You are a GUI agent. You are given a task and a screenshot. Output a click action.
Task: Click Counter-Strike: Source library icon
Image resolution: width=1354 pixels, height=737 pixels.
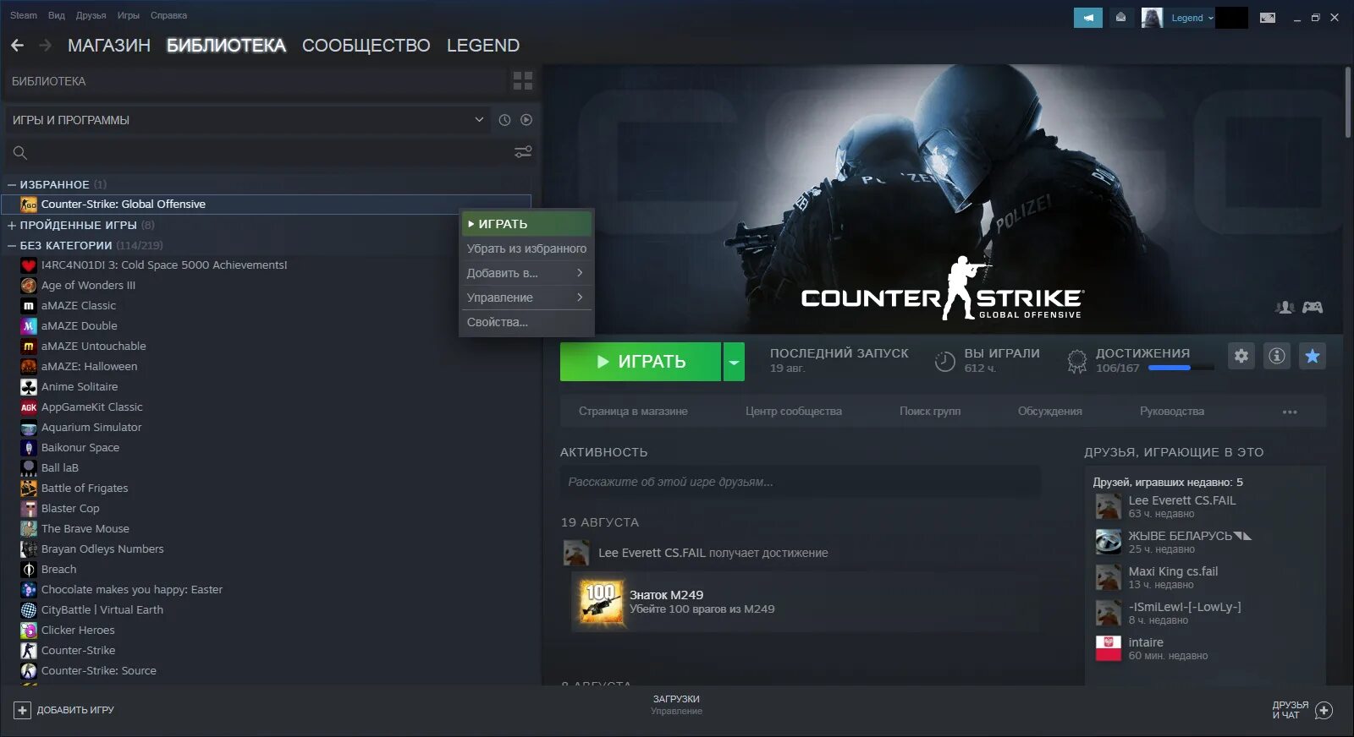(x=29, y=670)
